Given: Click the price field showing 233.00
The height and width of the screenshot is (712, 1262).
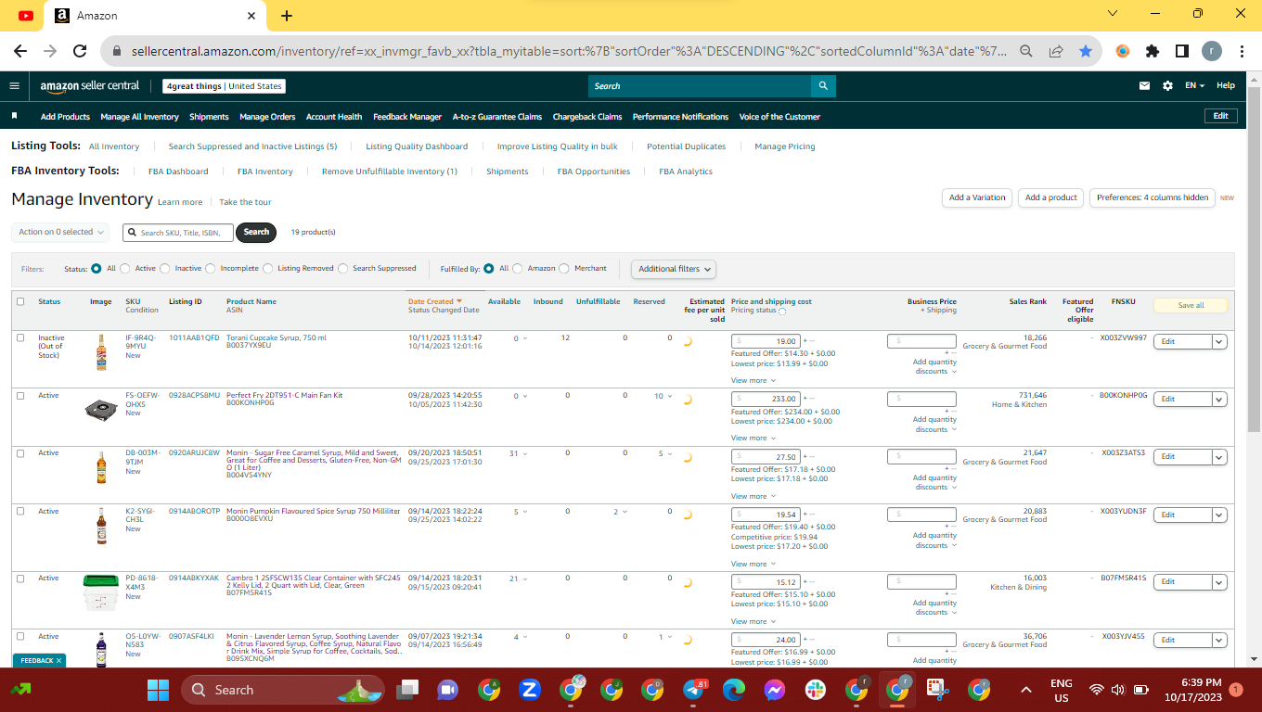Looking at the screenshot, I should [x=766, y=399].
